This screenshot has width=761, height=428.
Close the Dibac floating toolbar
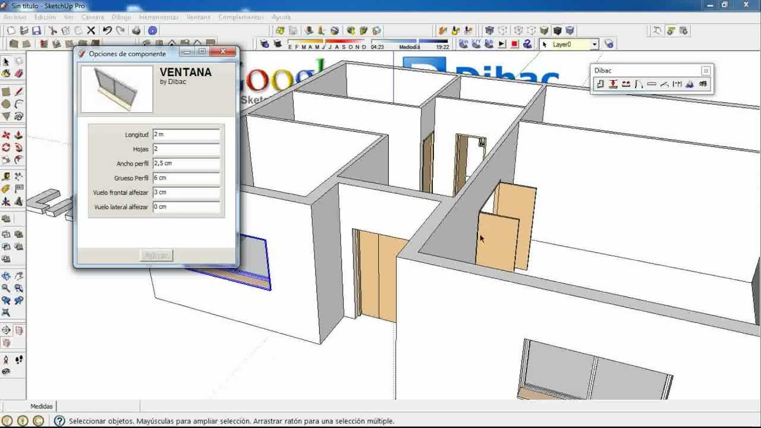click(705, 70)
